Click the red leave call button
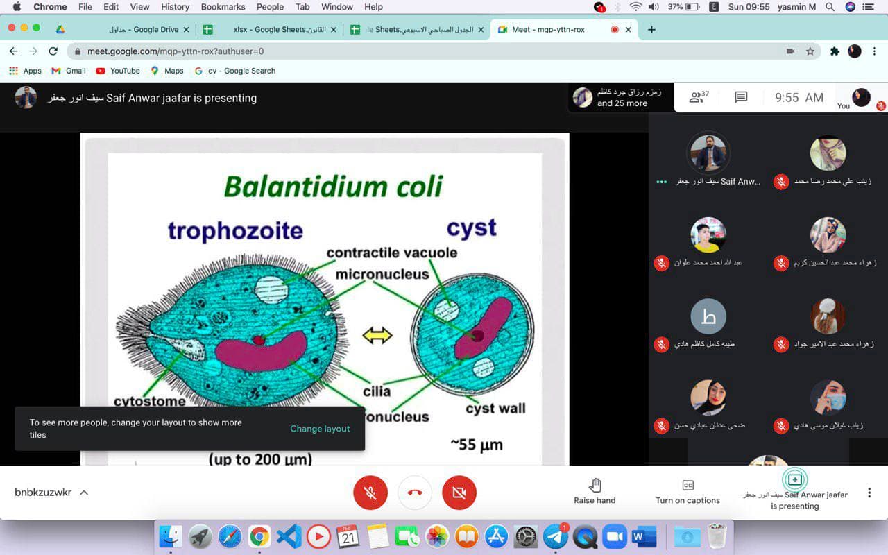 (x=415, y=493)
